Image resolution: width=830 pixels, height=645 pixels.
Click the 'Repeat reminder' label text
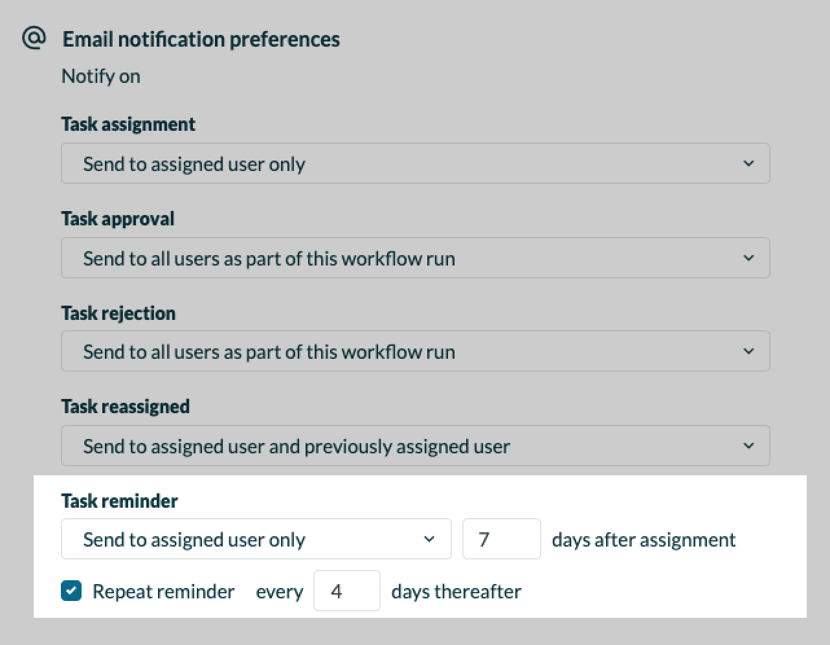point(163,591)
